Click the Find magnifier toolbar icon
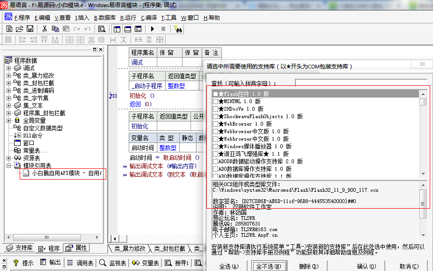433x271 pixels. [102, 29]
